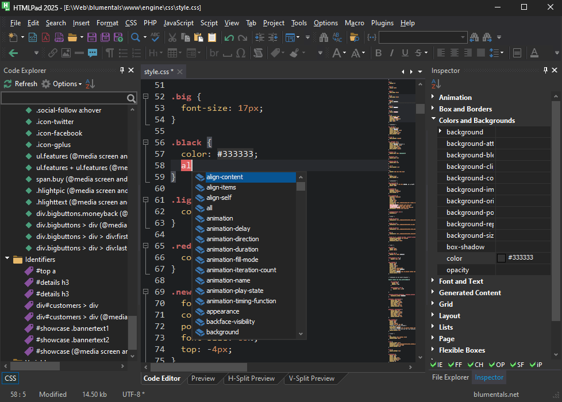Uncheck the IE browser compatibility checkbox
The height and width of the screenshot is (402, 562).
[433, 364]
